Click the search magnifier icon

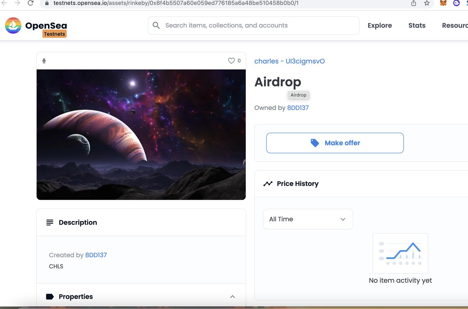click(156, 25)
